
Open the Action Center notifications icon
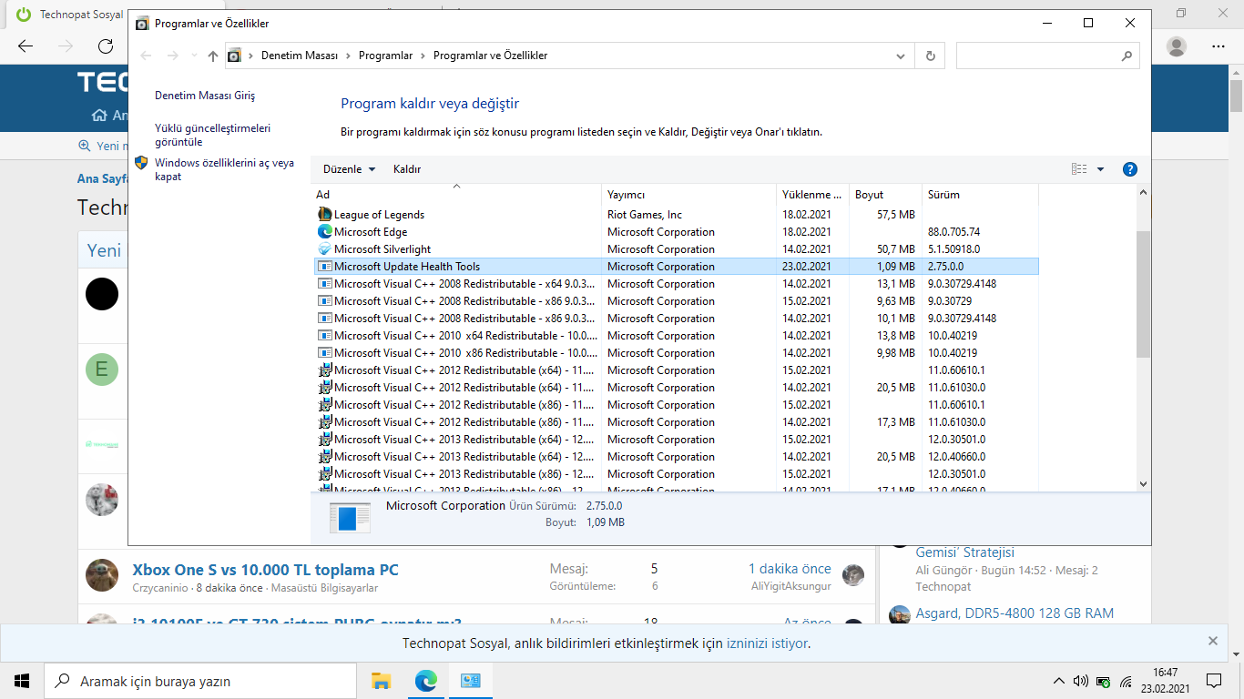click(x=1213, y=681)
